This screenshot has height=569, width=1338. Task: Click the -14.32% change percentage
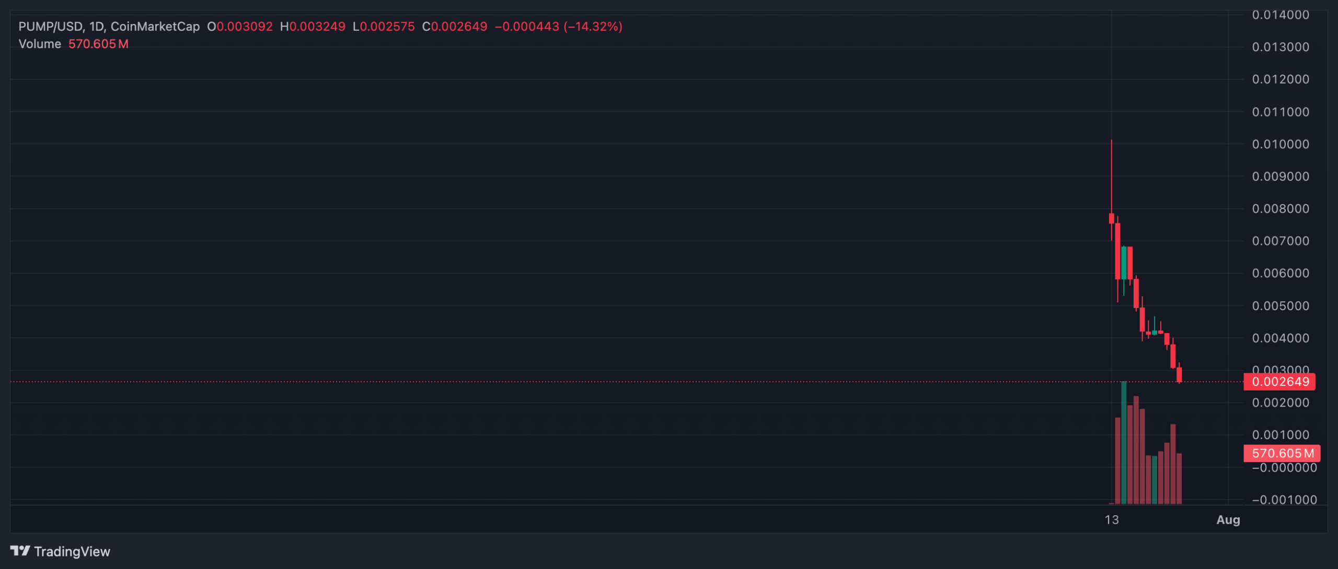pos(593,26)
